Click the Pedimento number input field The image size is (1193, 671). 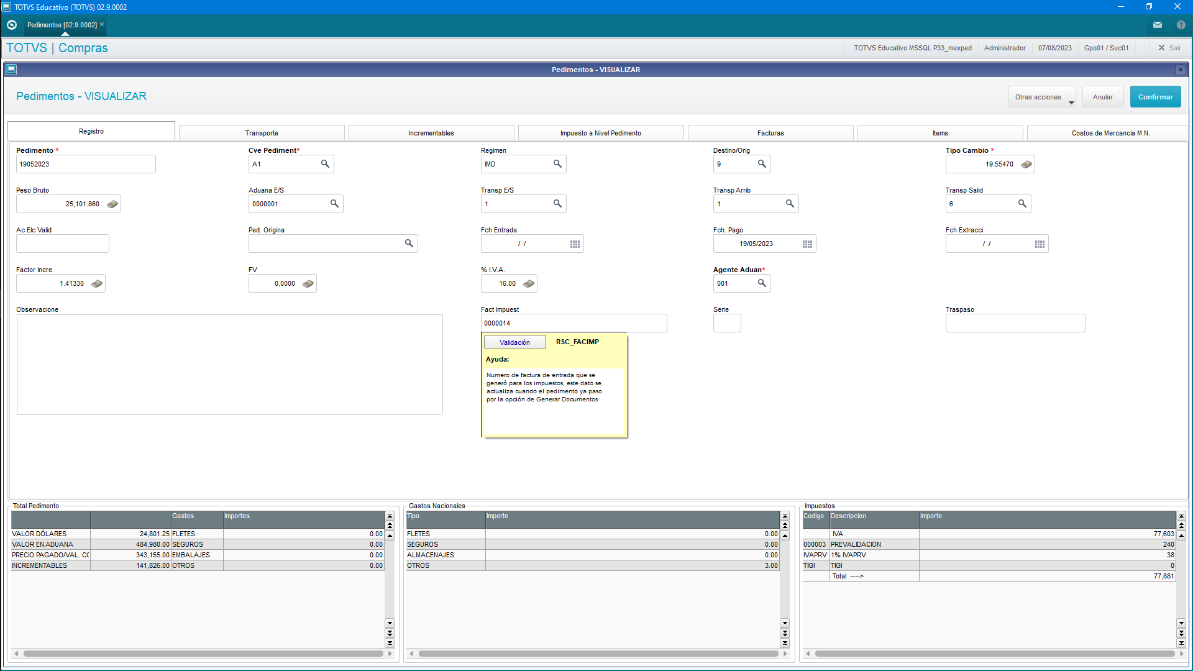86,164
